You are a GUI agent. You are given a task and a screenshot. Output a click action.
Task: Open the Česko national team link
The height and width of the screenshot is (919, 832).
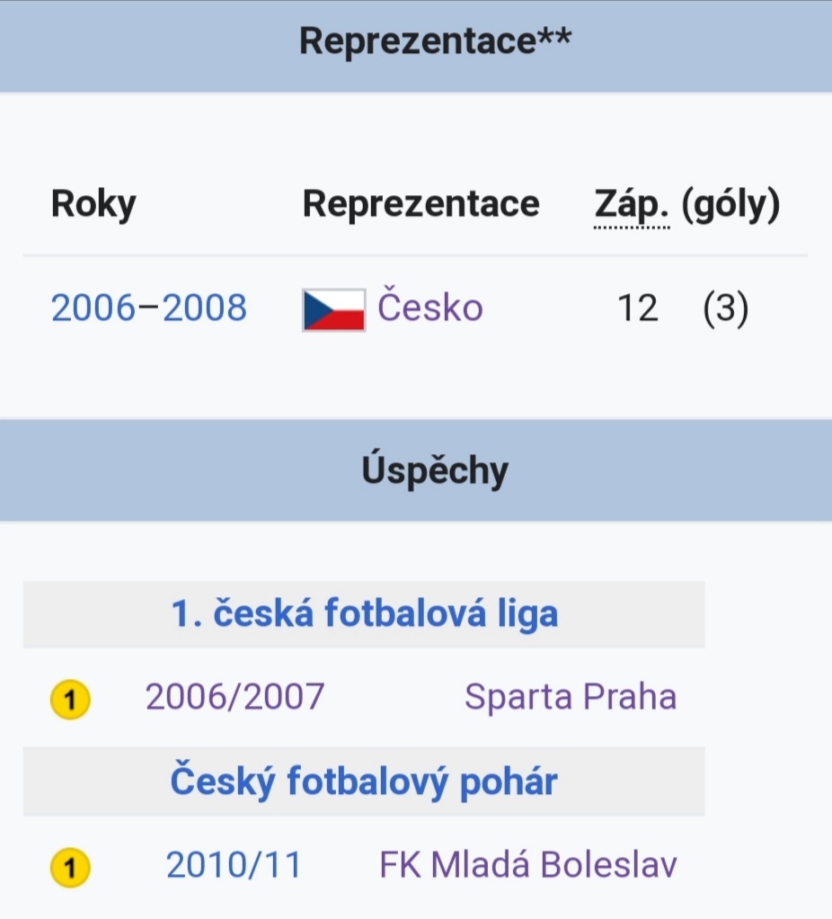tap(429, 308)
